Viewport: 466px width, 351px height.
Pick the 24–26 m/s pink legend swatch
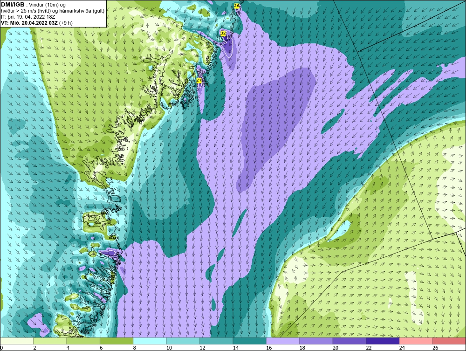416,341
